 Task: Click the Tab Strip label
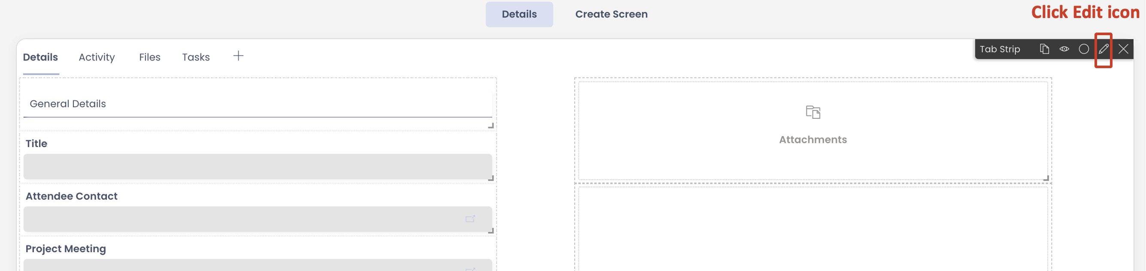coord(1000,49)
